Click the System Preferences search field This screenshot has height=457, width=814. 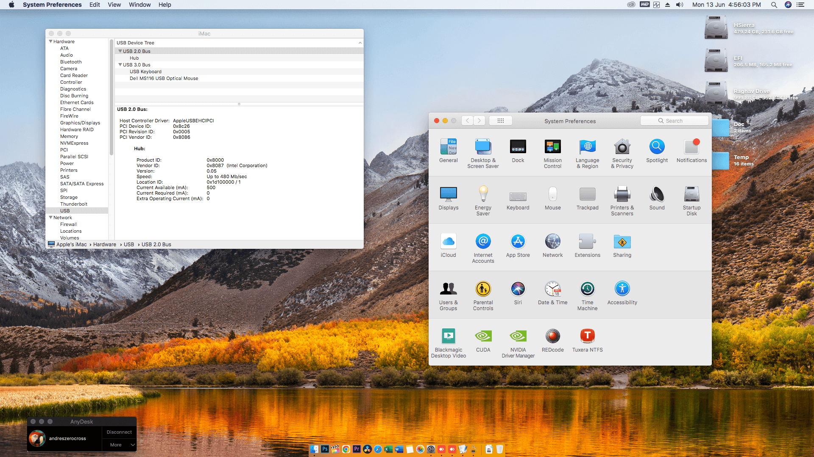pyautogui.click(x=674, y=121)
